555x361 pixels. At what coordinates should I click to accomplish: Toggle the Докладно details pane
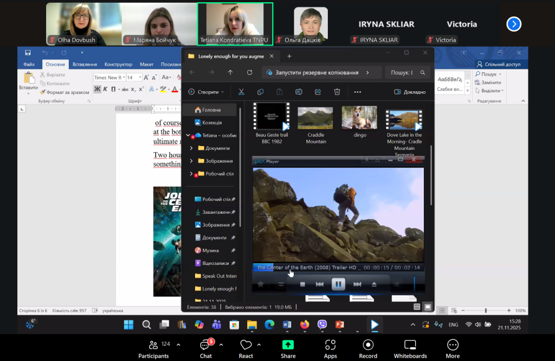410,92
